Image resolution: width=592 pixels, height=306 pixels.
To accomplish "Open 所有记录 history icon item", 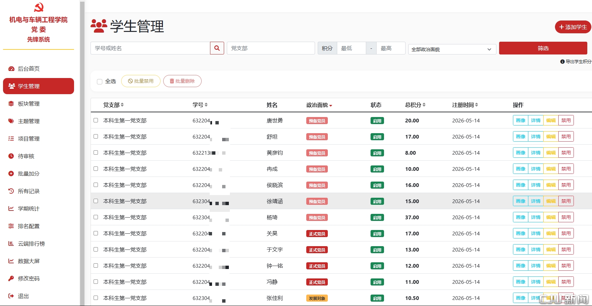I will (x=11, y=191).
